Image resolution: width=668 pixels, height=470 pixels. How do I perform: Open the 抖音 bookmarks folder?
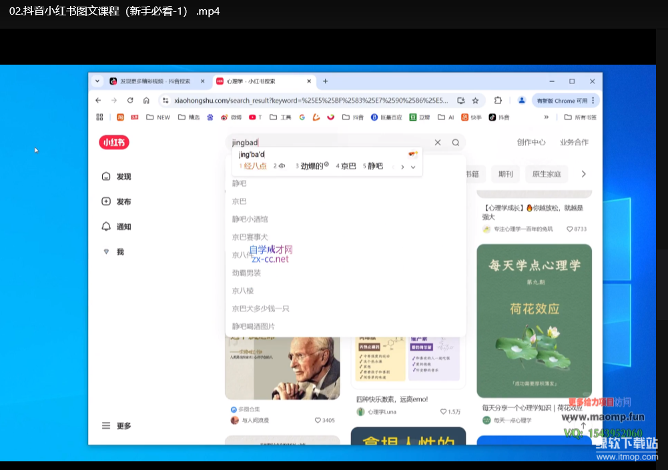point(353,117)
